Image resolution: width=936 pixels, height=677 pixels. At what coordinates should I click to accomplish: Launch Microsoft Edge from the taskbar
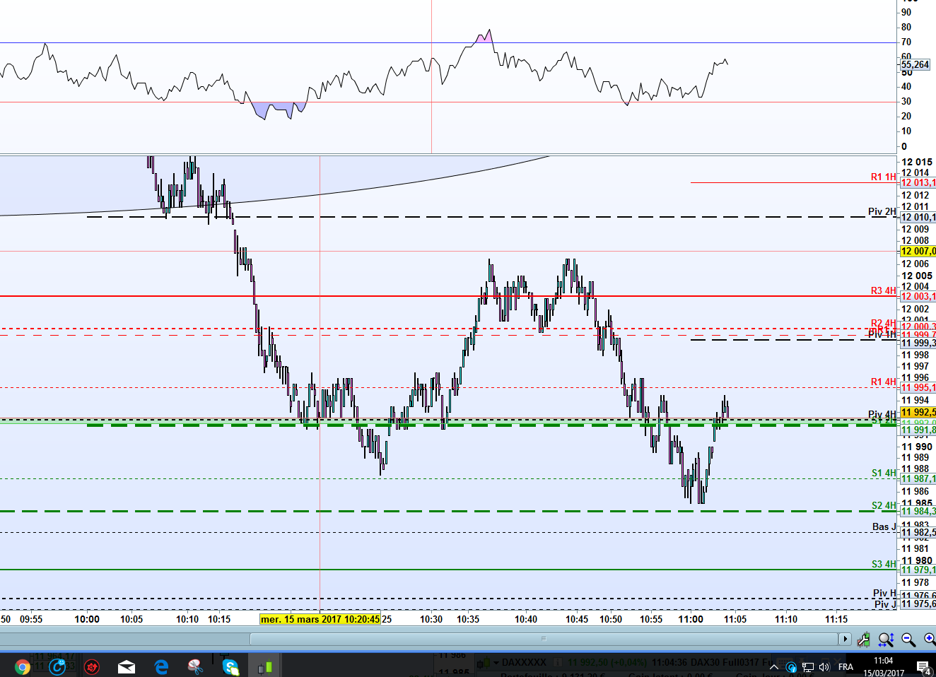161,666
